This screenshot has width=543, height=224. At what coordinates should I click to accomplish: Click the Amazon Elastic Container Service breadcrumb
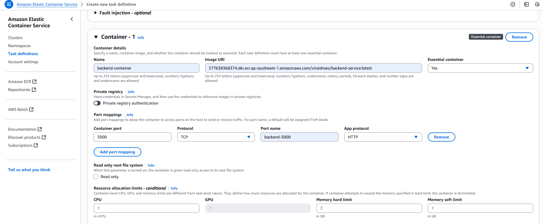47,4
